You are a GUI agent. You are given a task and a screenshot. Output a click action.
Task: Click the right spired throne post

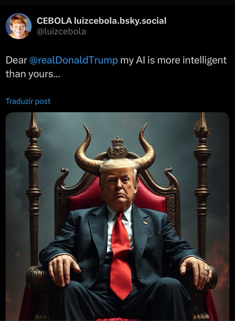(202, 184)
